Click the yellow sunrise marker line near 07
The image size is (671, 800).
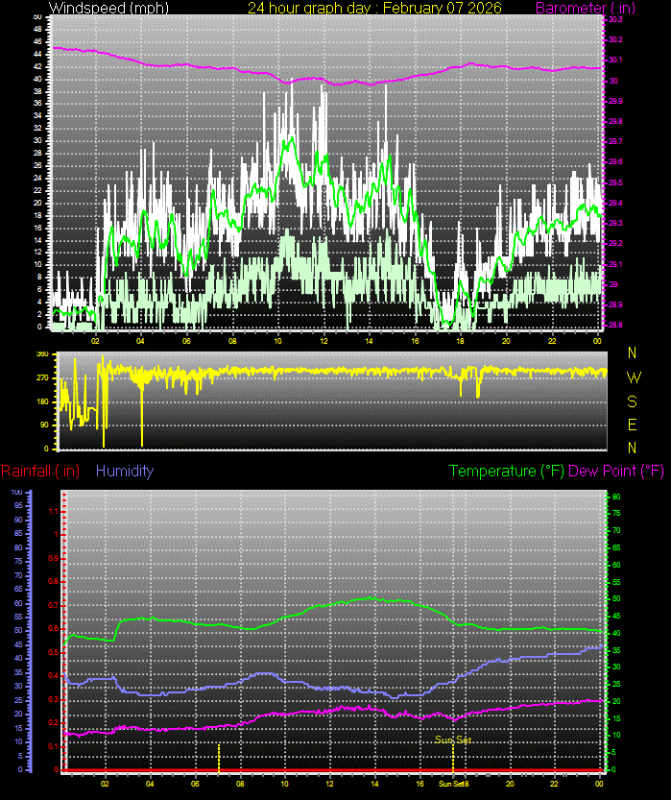(x=219, y=757)
